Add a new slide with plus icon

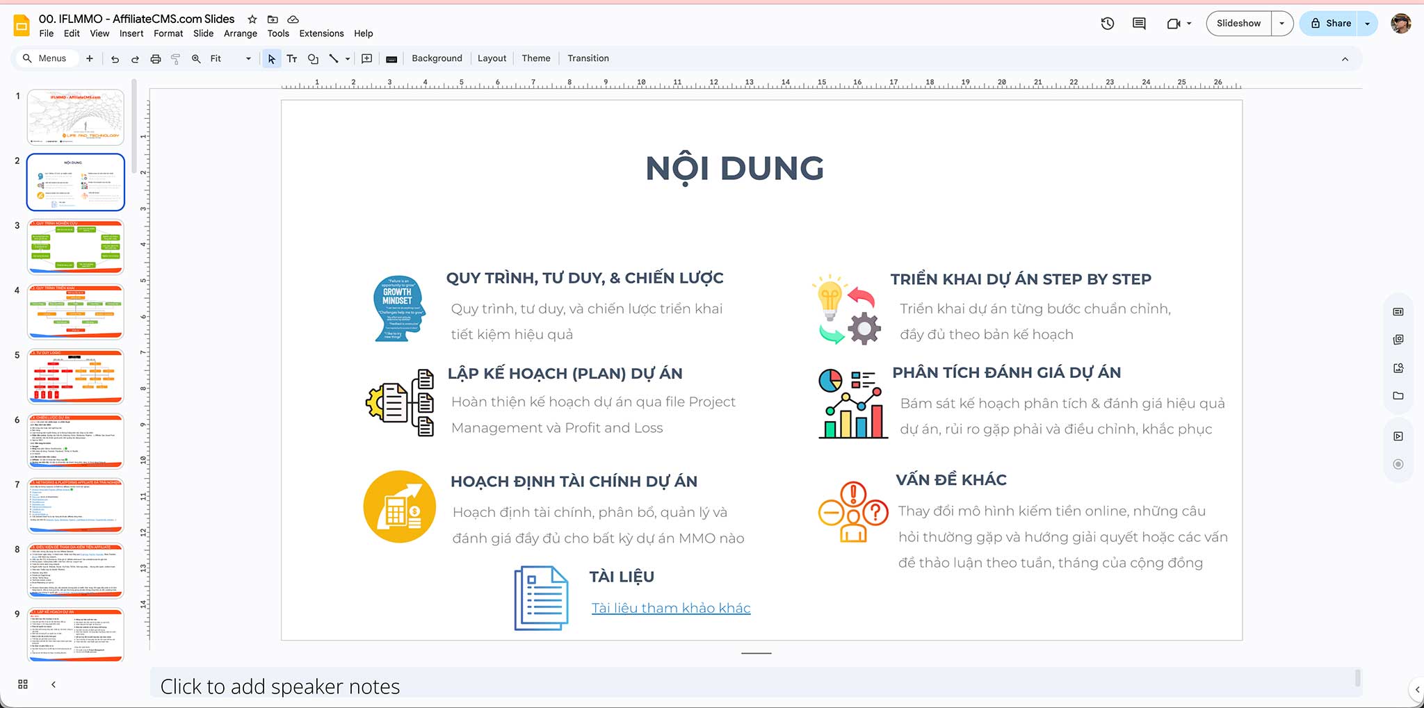coord(90,58)
